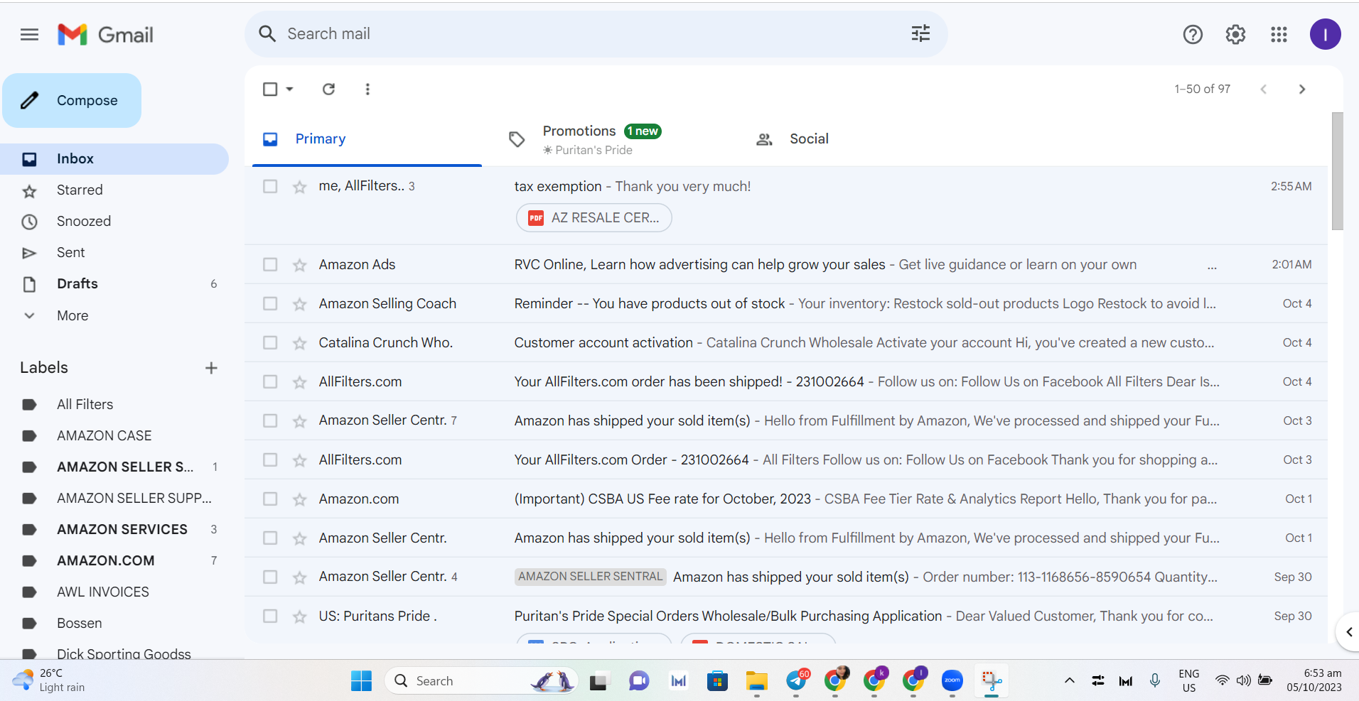1359x701 pixels.
Task: Click the Compose button
Action: point(72,100)
